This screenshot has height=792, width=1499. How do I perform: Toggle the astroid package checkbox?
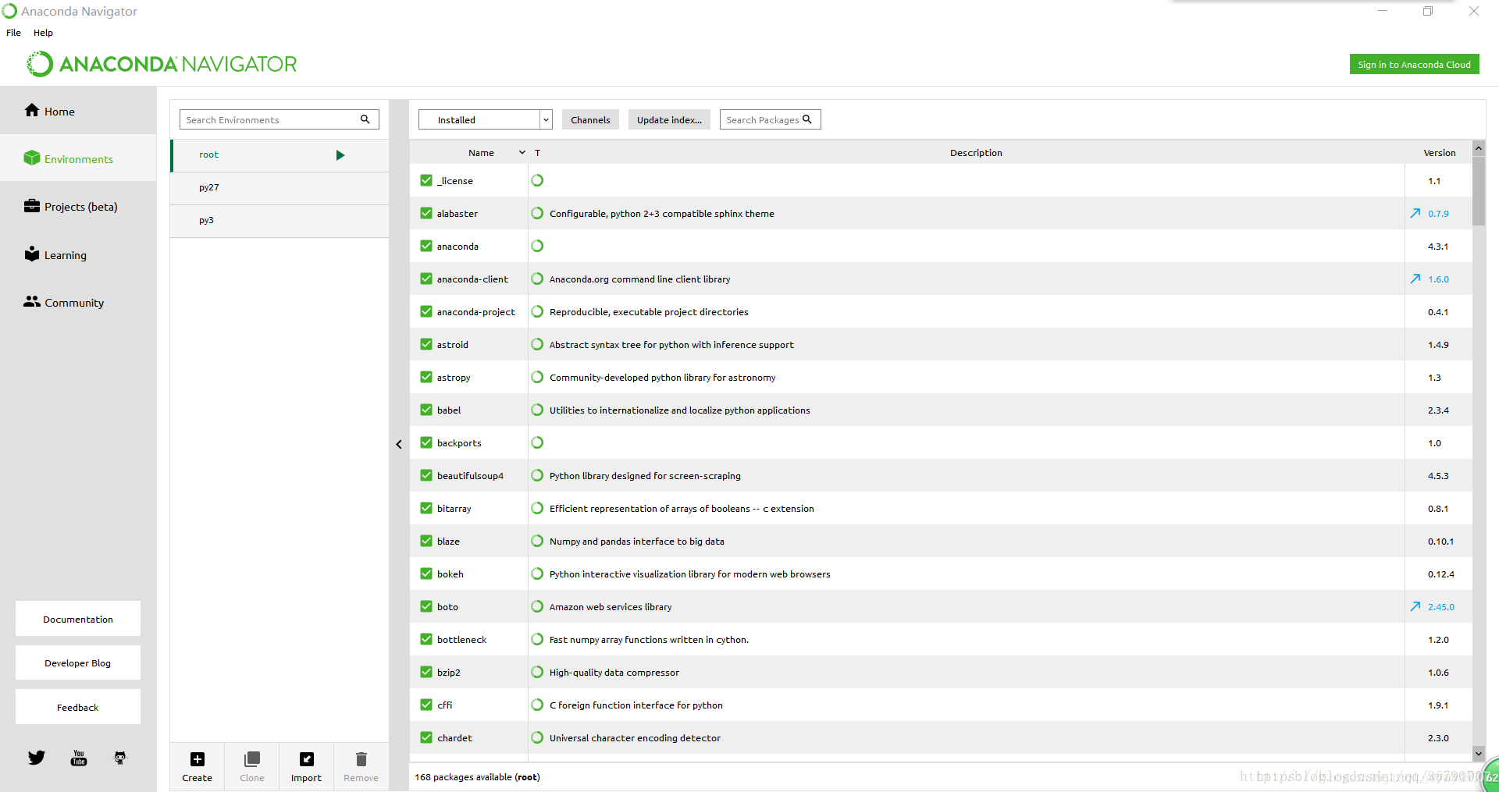click(x=426, y=344)
